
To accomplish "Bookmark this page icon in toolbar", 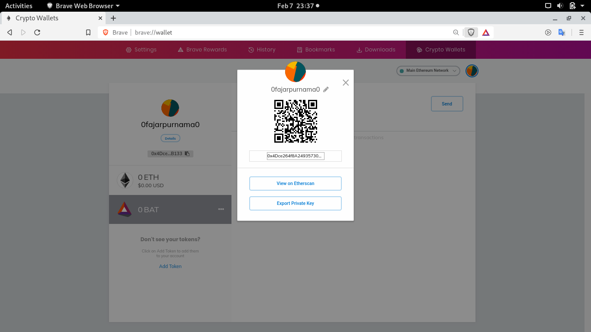I will click(x=88, y=32).
